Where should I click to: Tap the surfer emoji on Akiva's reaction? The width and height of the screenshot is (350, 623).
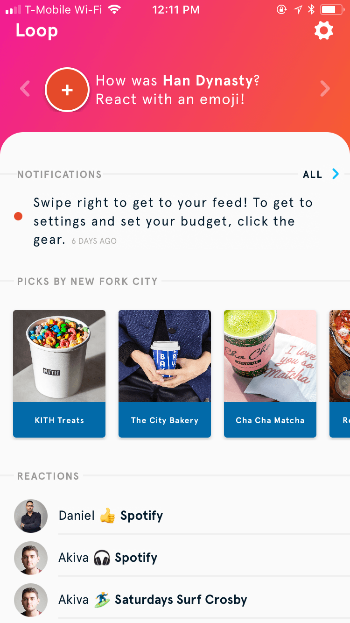(x=102, y=600)
